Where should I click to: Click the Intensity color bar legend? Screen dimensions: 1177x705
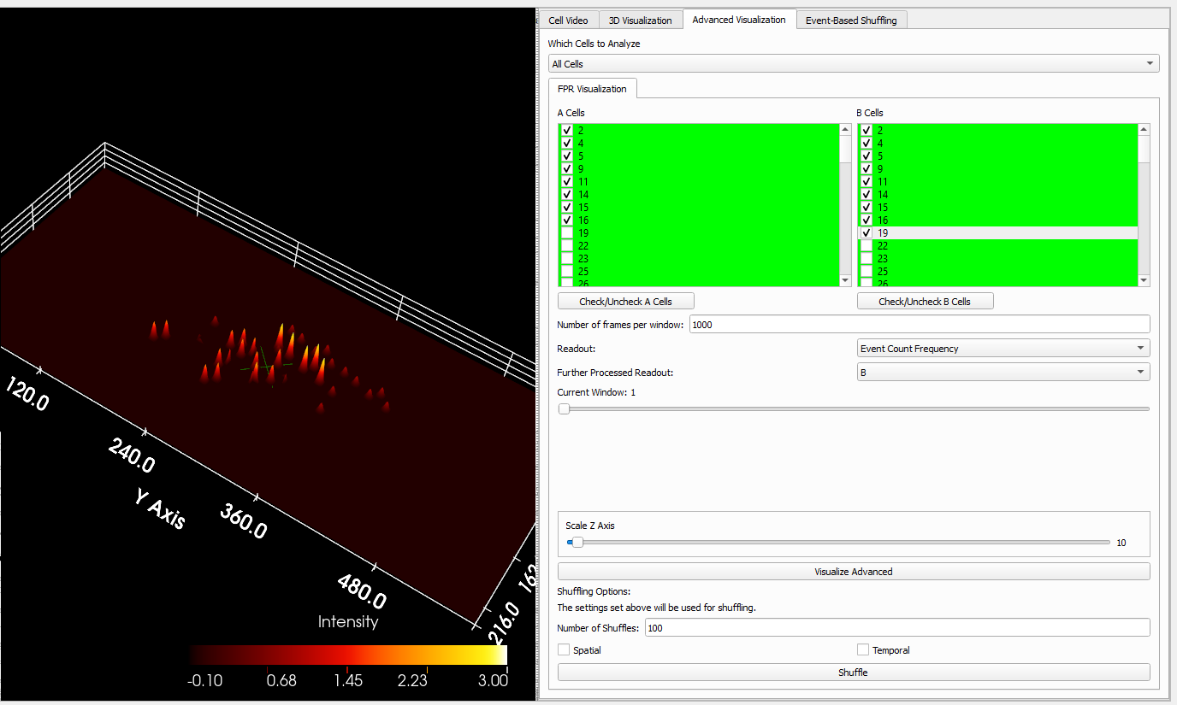[349, 655]
